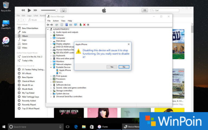This screenshot has height=130, width=208.
Task: Click Yes to disable the Apple iPhone
Action: [x=112, y=67]
